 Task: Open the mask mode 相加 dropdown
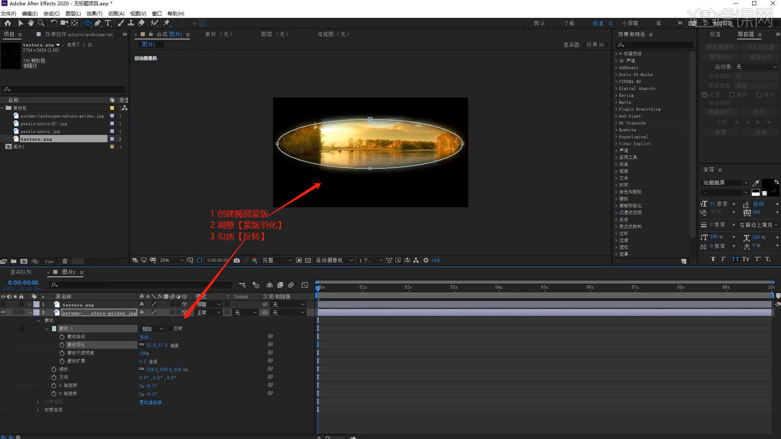pyautogui.click(x=152, y=328)
